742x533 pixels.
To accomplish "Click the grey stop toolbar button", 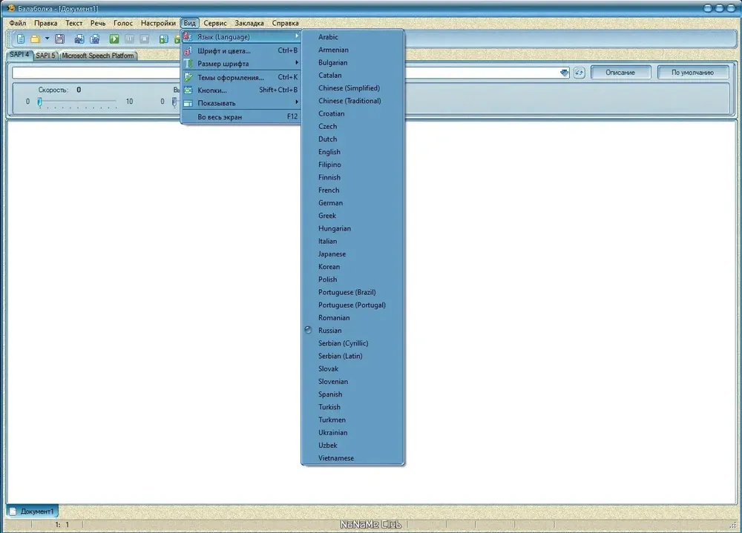I will (x=145, y=39).
